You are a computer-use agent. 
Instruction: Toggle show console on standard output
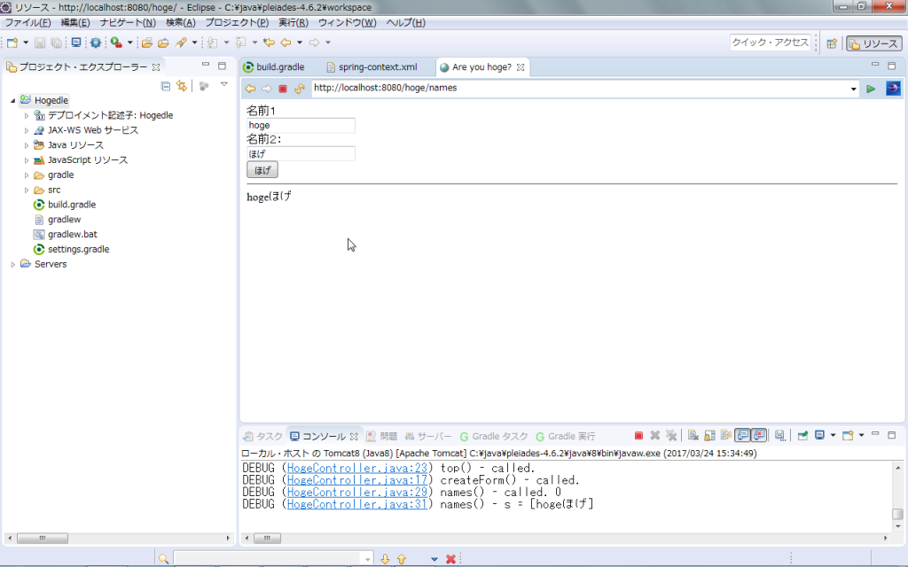(742, 436)
